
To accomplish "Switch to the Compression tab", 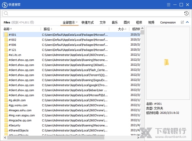I will [x=168, y=22].
